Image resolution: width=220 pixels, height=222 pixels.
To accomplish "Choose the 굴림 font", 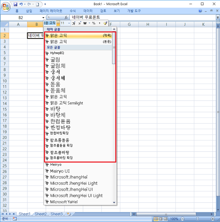I will (x=78, y=60).
